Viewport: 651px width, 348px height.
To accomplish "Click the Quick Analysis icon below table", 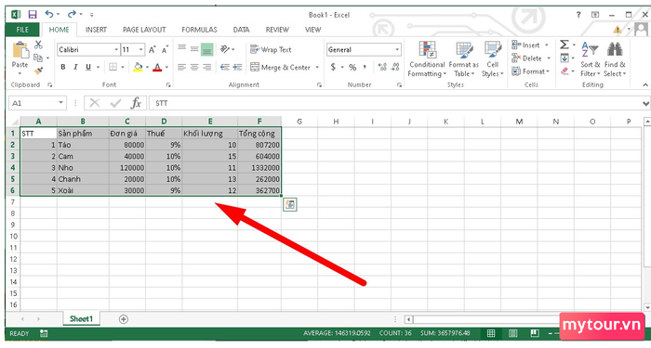I will click(290, 204).
